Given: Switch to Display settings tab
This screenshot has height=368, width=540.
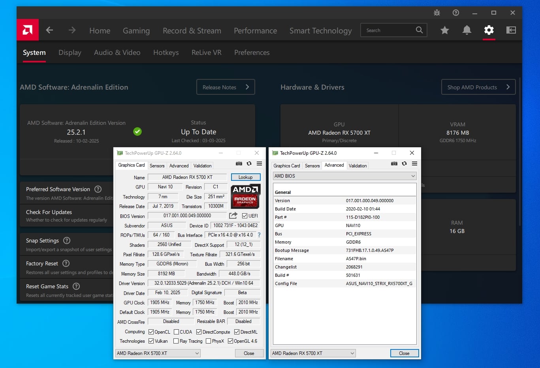Looking at the screenshot, I should click(x=70, y=53).
